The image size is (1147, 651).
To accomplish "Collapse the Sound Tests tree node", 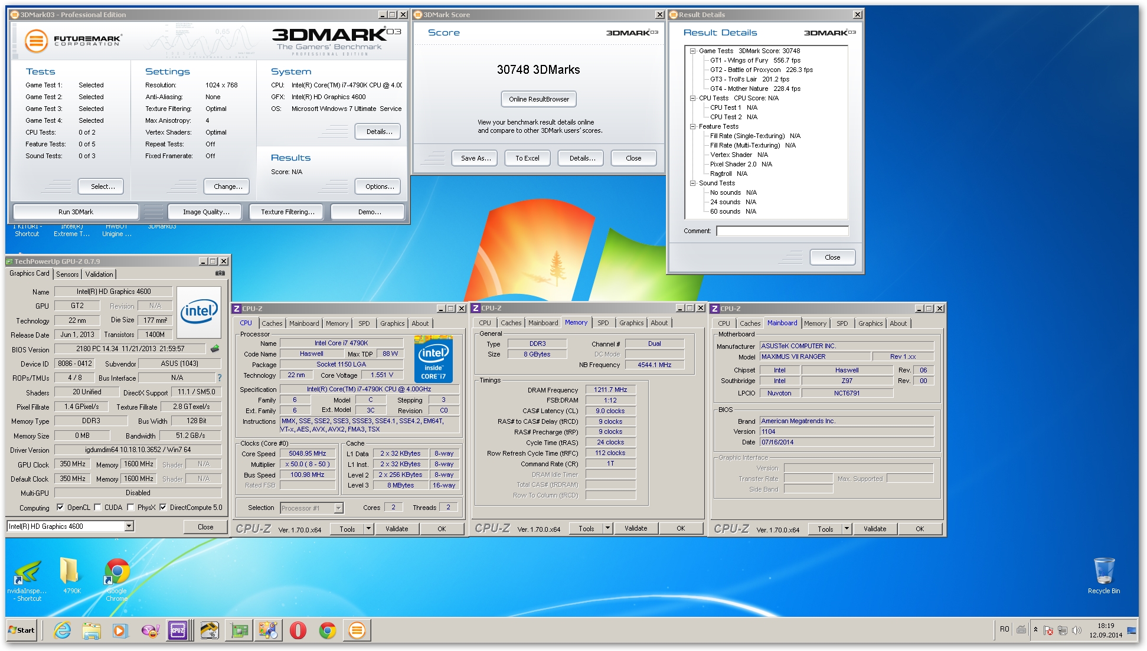I will point(693,183).
